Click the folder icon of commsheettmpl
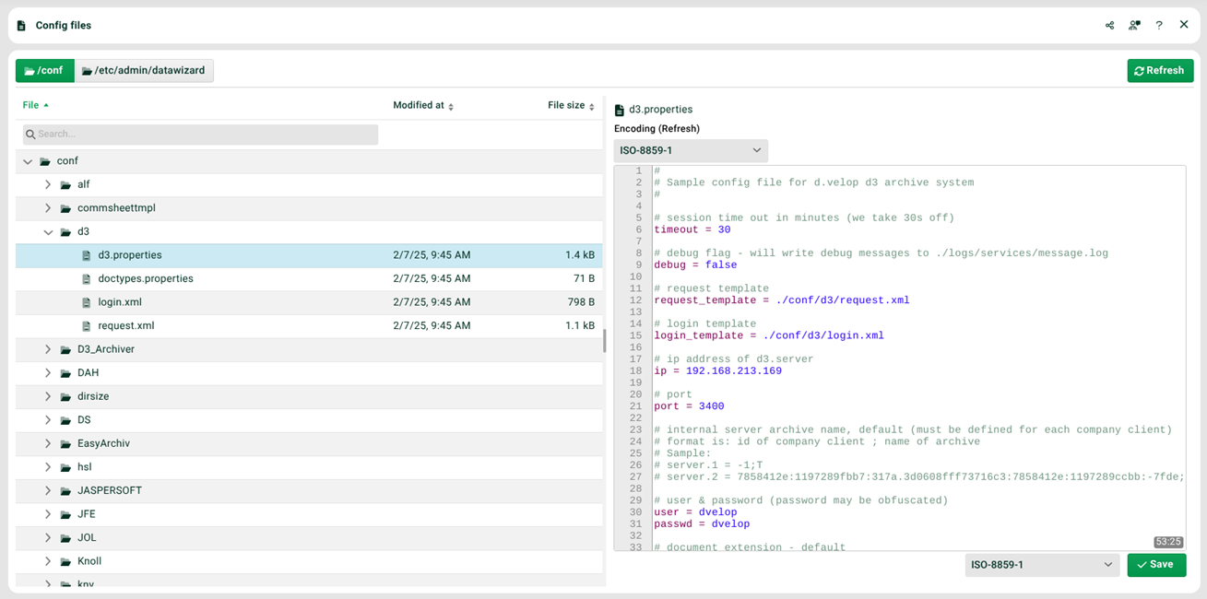Viewport: 1207px width, 599px height. [x=65, y=208]
